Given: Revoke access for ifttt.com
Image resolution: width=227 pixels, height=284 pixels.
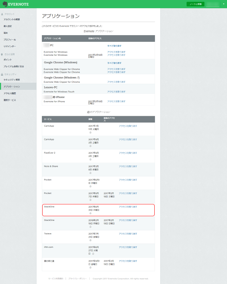Looking at the screenshot, I should (128, 247).
